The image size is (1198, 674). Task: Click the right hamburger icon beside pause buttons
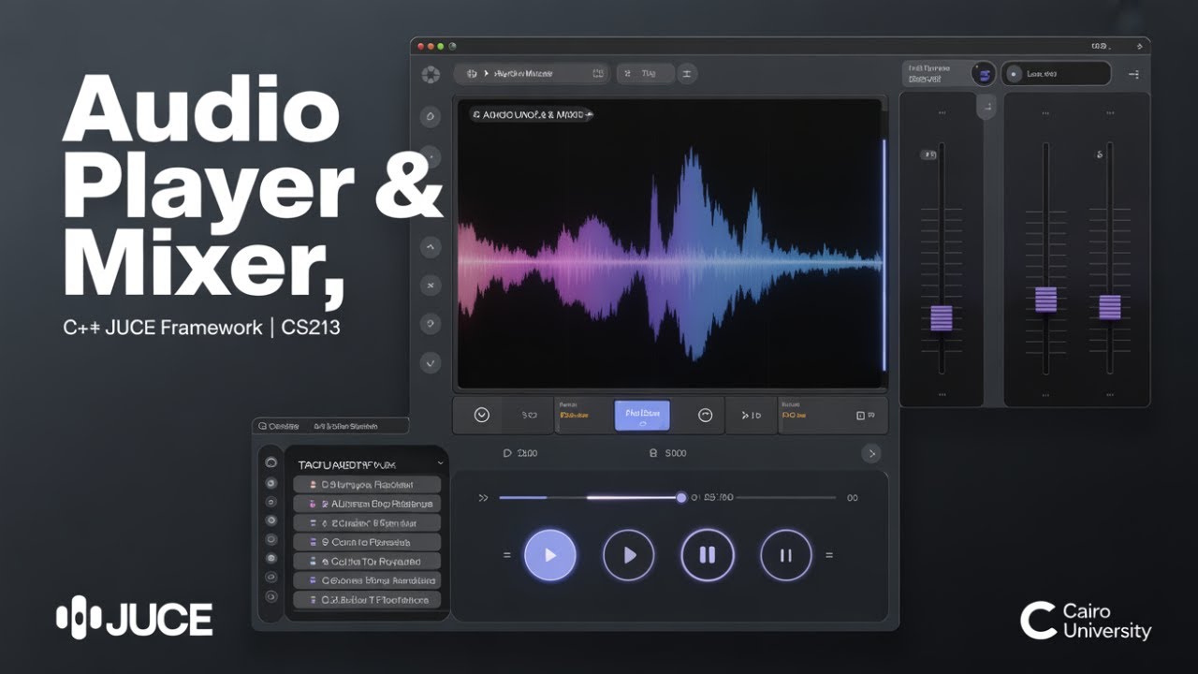click(x=828, y=555)
